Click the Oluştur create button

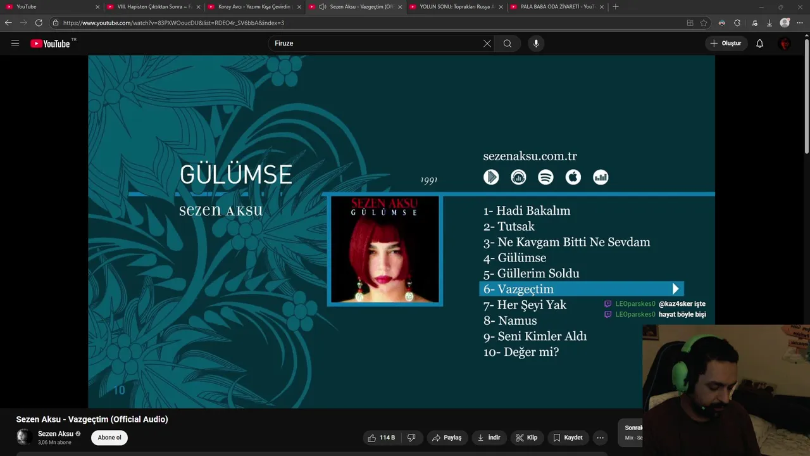click(726, 43)
